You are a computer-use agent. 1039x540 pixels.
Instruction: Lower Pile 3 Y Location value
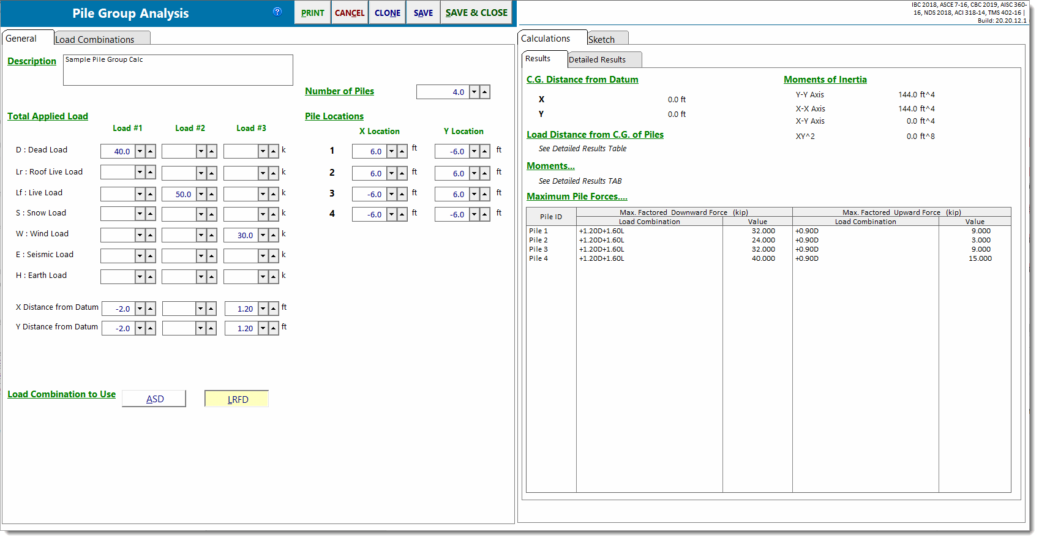pos(474,194)
